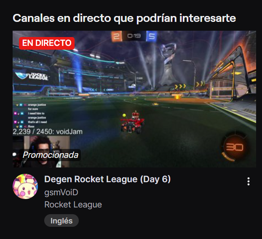This screenshot has width=262, height=239.
Task: Click the yellow ball beside the car
Action: coord(124,115)
